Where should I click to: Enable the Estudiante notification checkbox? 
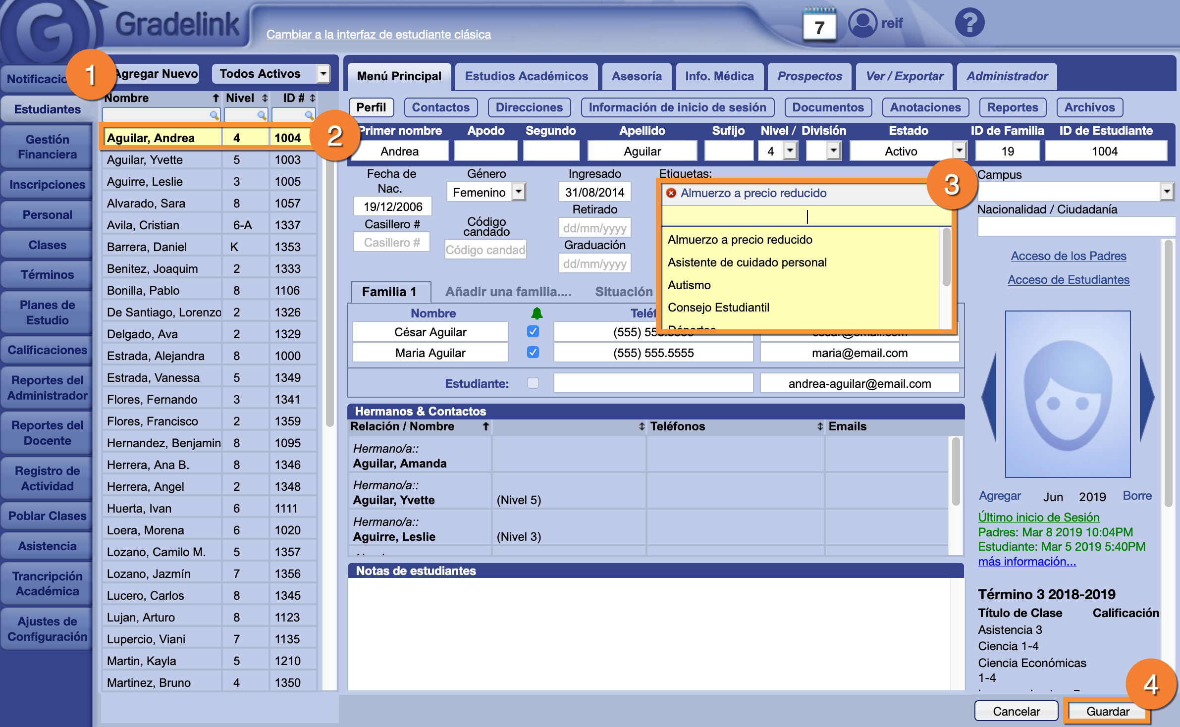pos(533,383)
